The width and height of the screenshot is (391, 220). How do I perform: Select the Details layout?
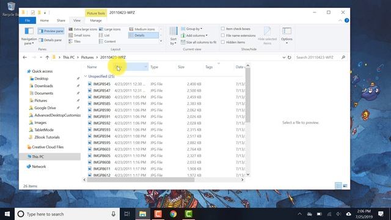click(x=144, y=35)
